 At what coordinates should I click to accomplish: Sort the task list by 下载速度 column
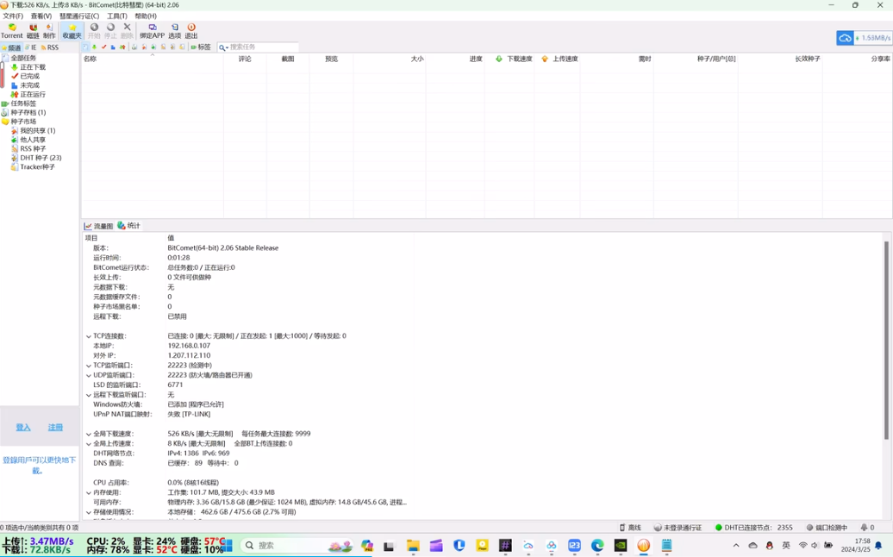509,59
